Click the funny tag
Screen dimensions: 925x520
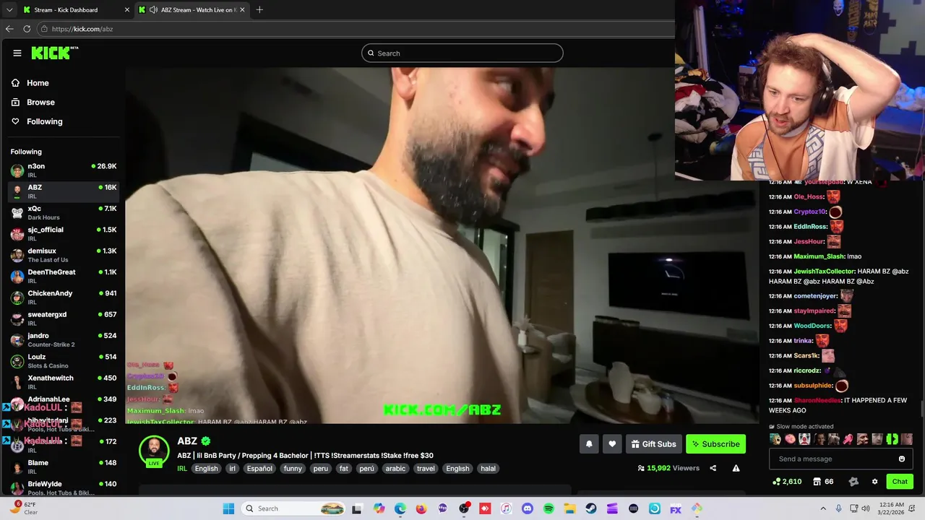pyautogui.click(x=293, y=468)
